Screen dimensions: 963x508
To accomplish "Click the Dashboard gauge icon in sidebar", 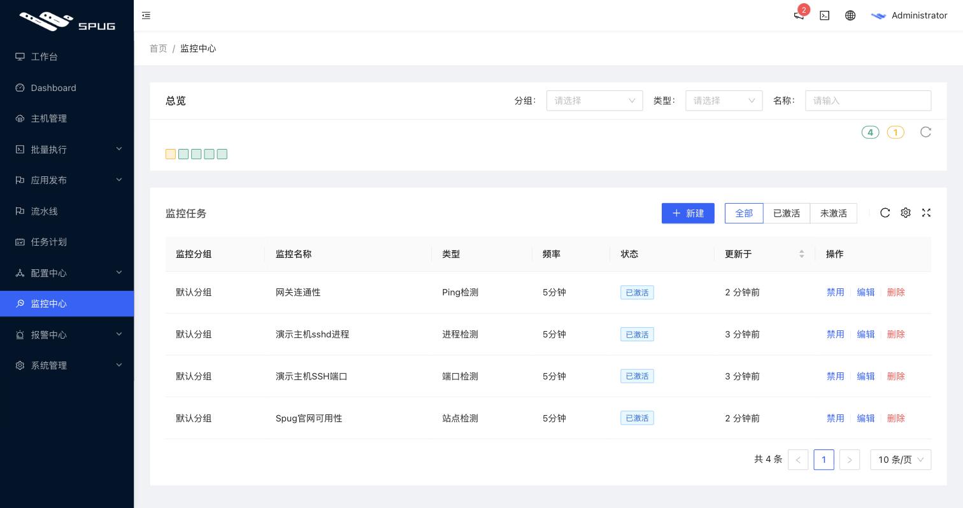I will (x=20, y=88).
